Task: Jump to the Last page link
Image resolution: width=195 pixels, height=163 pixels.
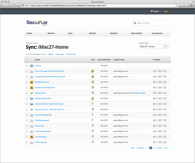Action: point(166,148)
